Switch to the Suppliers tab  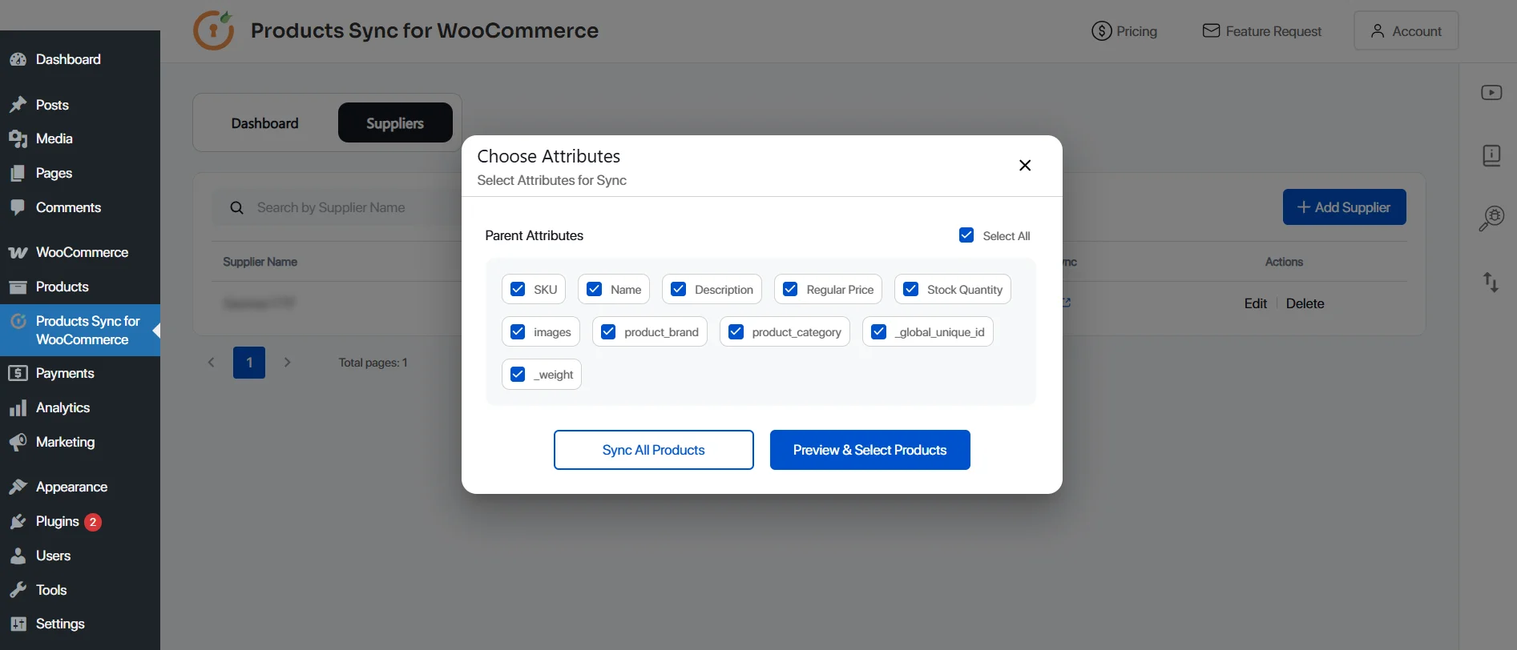(395, 122)
